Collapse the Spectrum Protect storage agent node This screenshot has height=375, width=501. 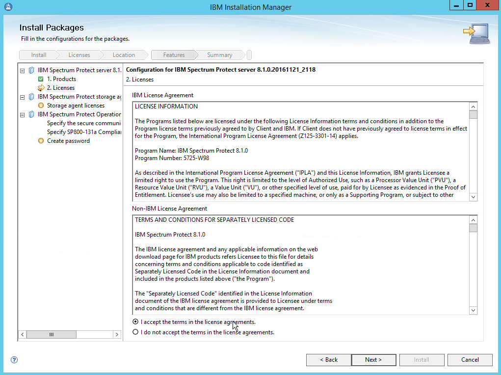click(23, 97)
